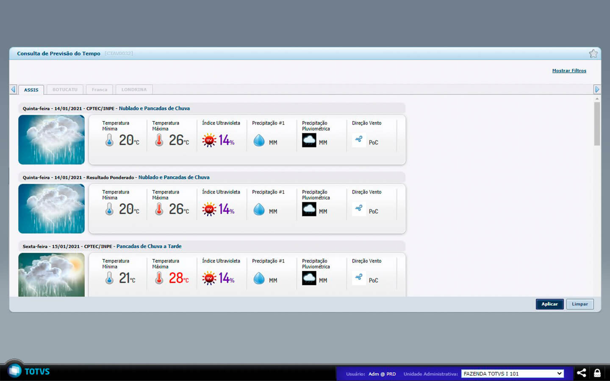Screen dimensions: 610x381
Task: Switch to the LONDRINA tab
Action: (x=134, y=90)
